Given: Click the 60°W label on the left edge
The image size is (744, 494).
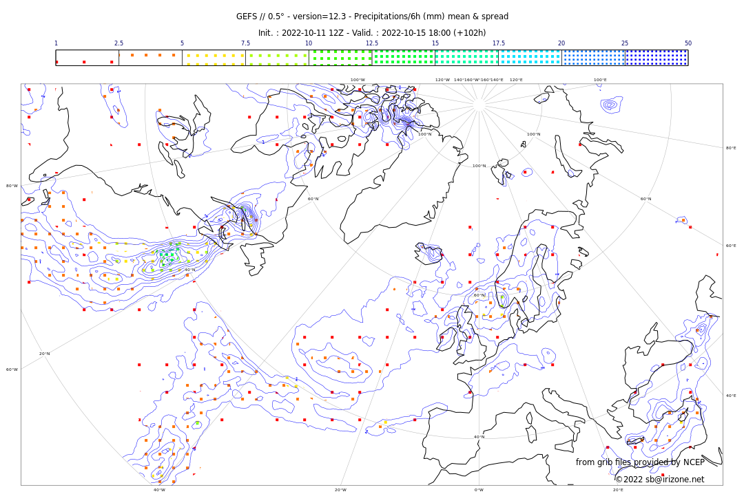Looking at the screenshot, I should [x=12, y=369].
